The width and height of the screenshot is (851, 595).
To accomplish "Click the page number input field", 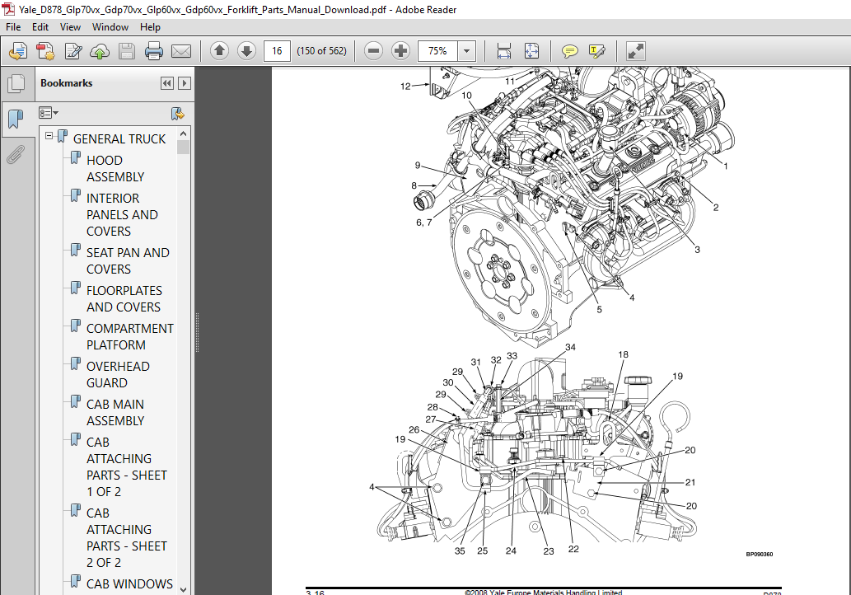I will click(x=277, y=51).
